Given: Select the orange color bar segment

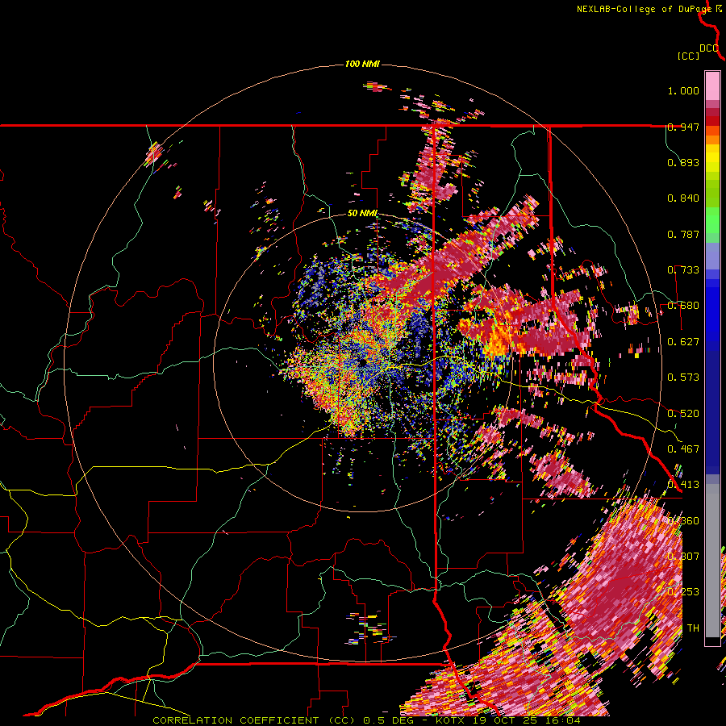Looking at the screenshot, I should point(712,140).
